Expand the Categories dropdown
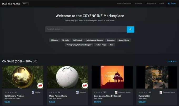 [x=151, y=4]
